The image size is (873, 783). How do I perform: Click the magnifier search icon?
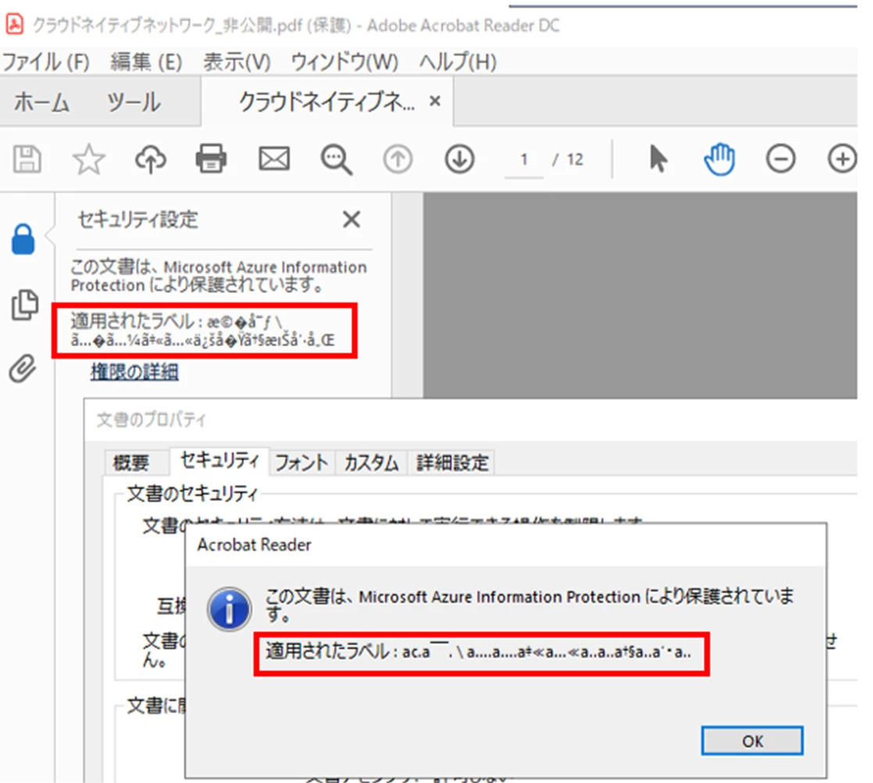click(x=337, y=160)
